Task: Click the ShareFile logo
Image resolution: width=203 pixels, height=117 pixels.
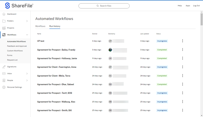Action: tap(19, 6)
